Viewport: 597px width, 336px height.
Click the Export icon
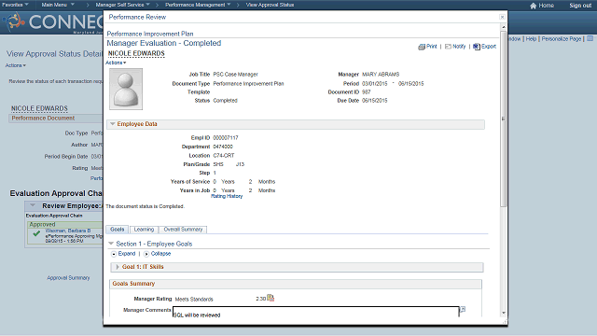pos(477,47)
